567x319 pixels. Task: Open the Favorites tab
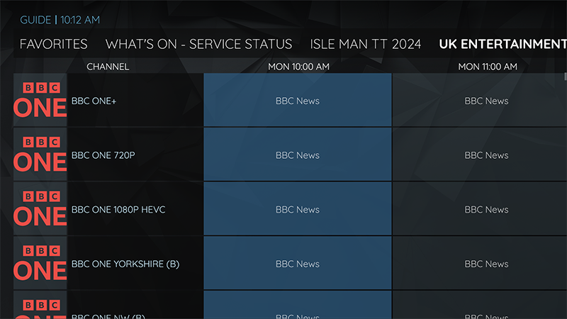(54, 44)
